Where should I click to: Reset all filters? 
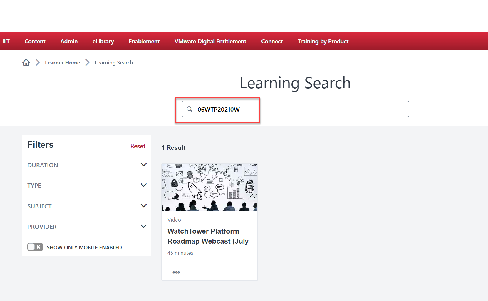138,146
